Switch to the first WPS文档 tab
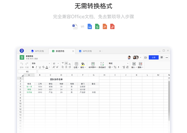187x133 pixels. [39, 51]
